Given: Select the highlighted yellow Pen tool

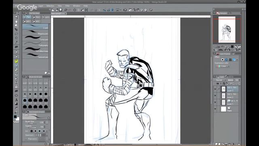Looking at the screenshot, I should point(16,61).
